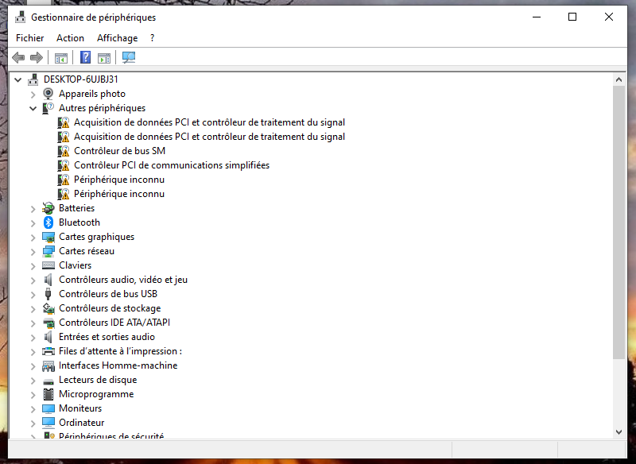Expand the Ordinateur category arrow

33,423
